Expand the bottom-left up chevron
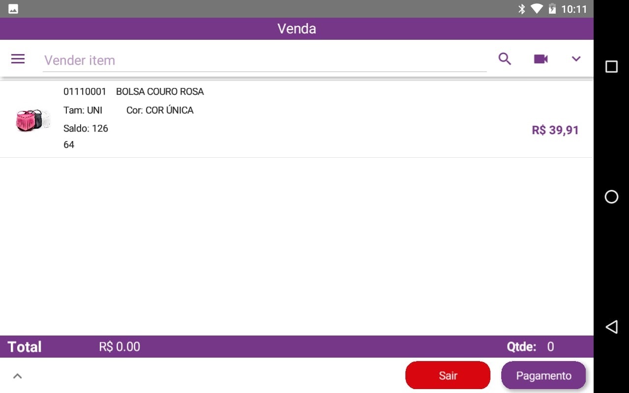The image size is (629, 393). 17,376
